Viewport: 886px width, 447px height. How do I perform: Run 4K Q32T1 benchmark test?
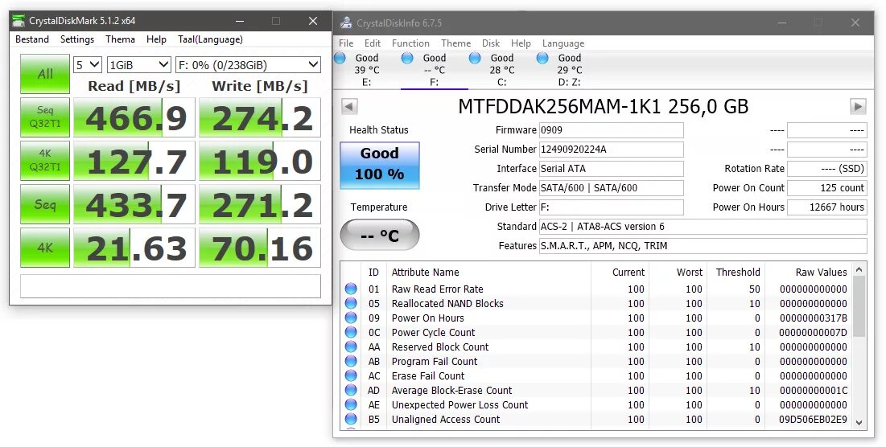click(x=45, y=161)
